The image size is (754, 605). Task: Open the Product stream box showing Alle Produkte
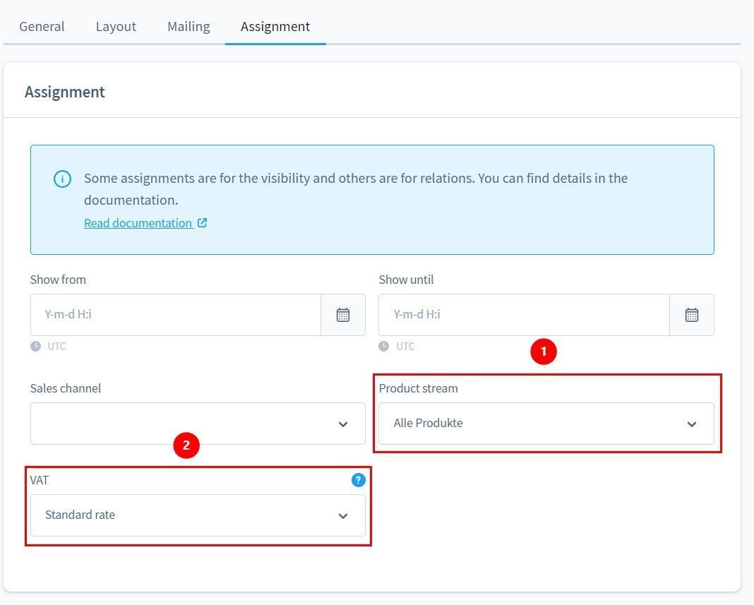[x=529, y=424]
